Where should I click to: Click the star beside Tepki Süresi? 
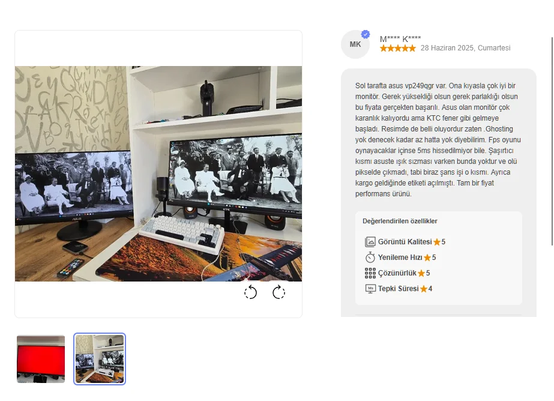pyautogui.click(x=424, y=289)
